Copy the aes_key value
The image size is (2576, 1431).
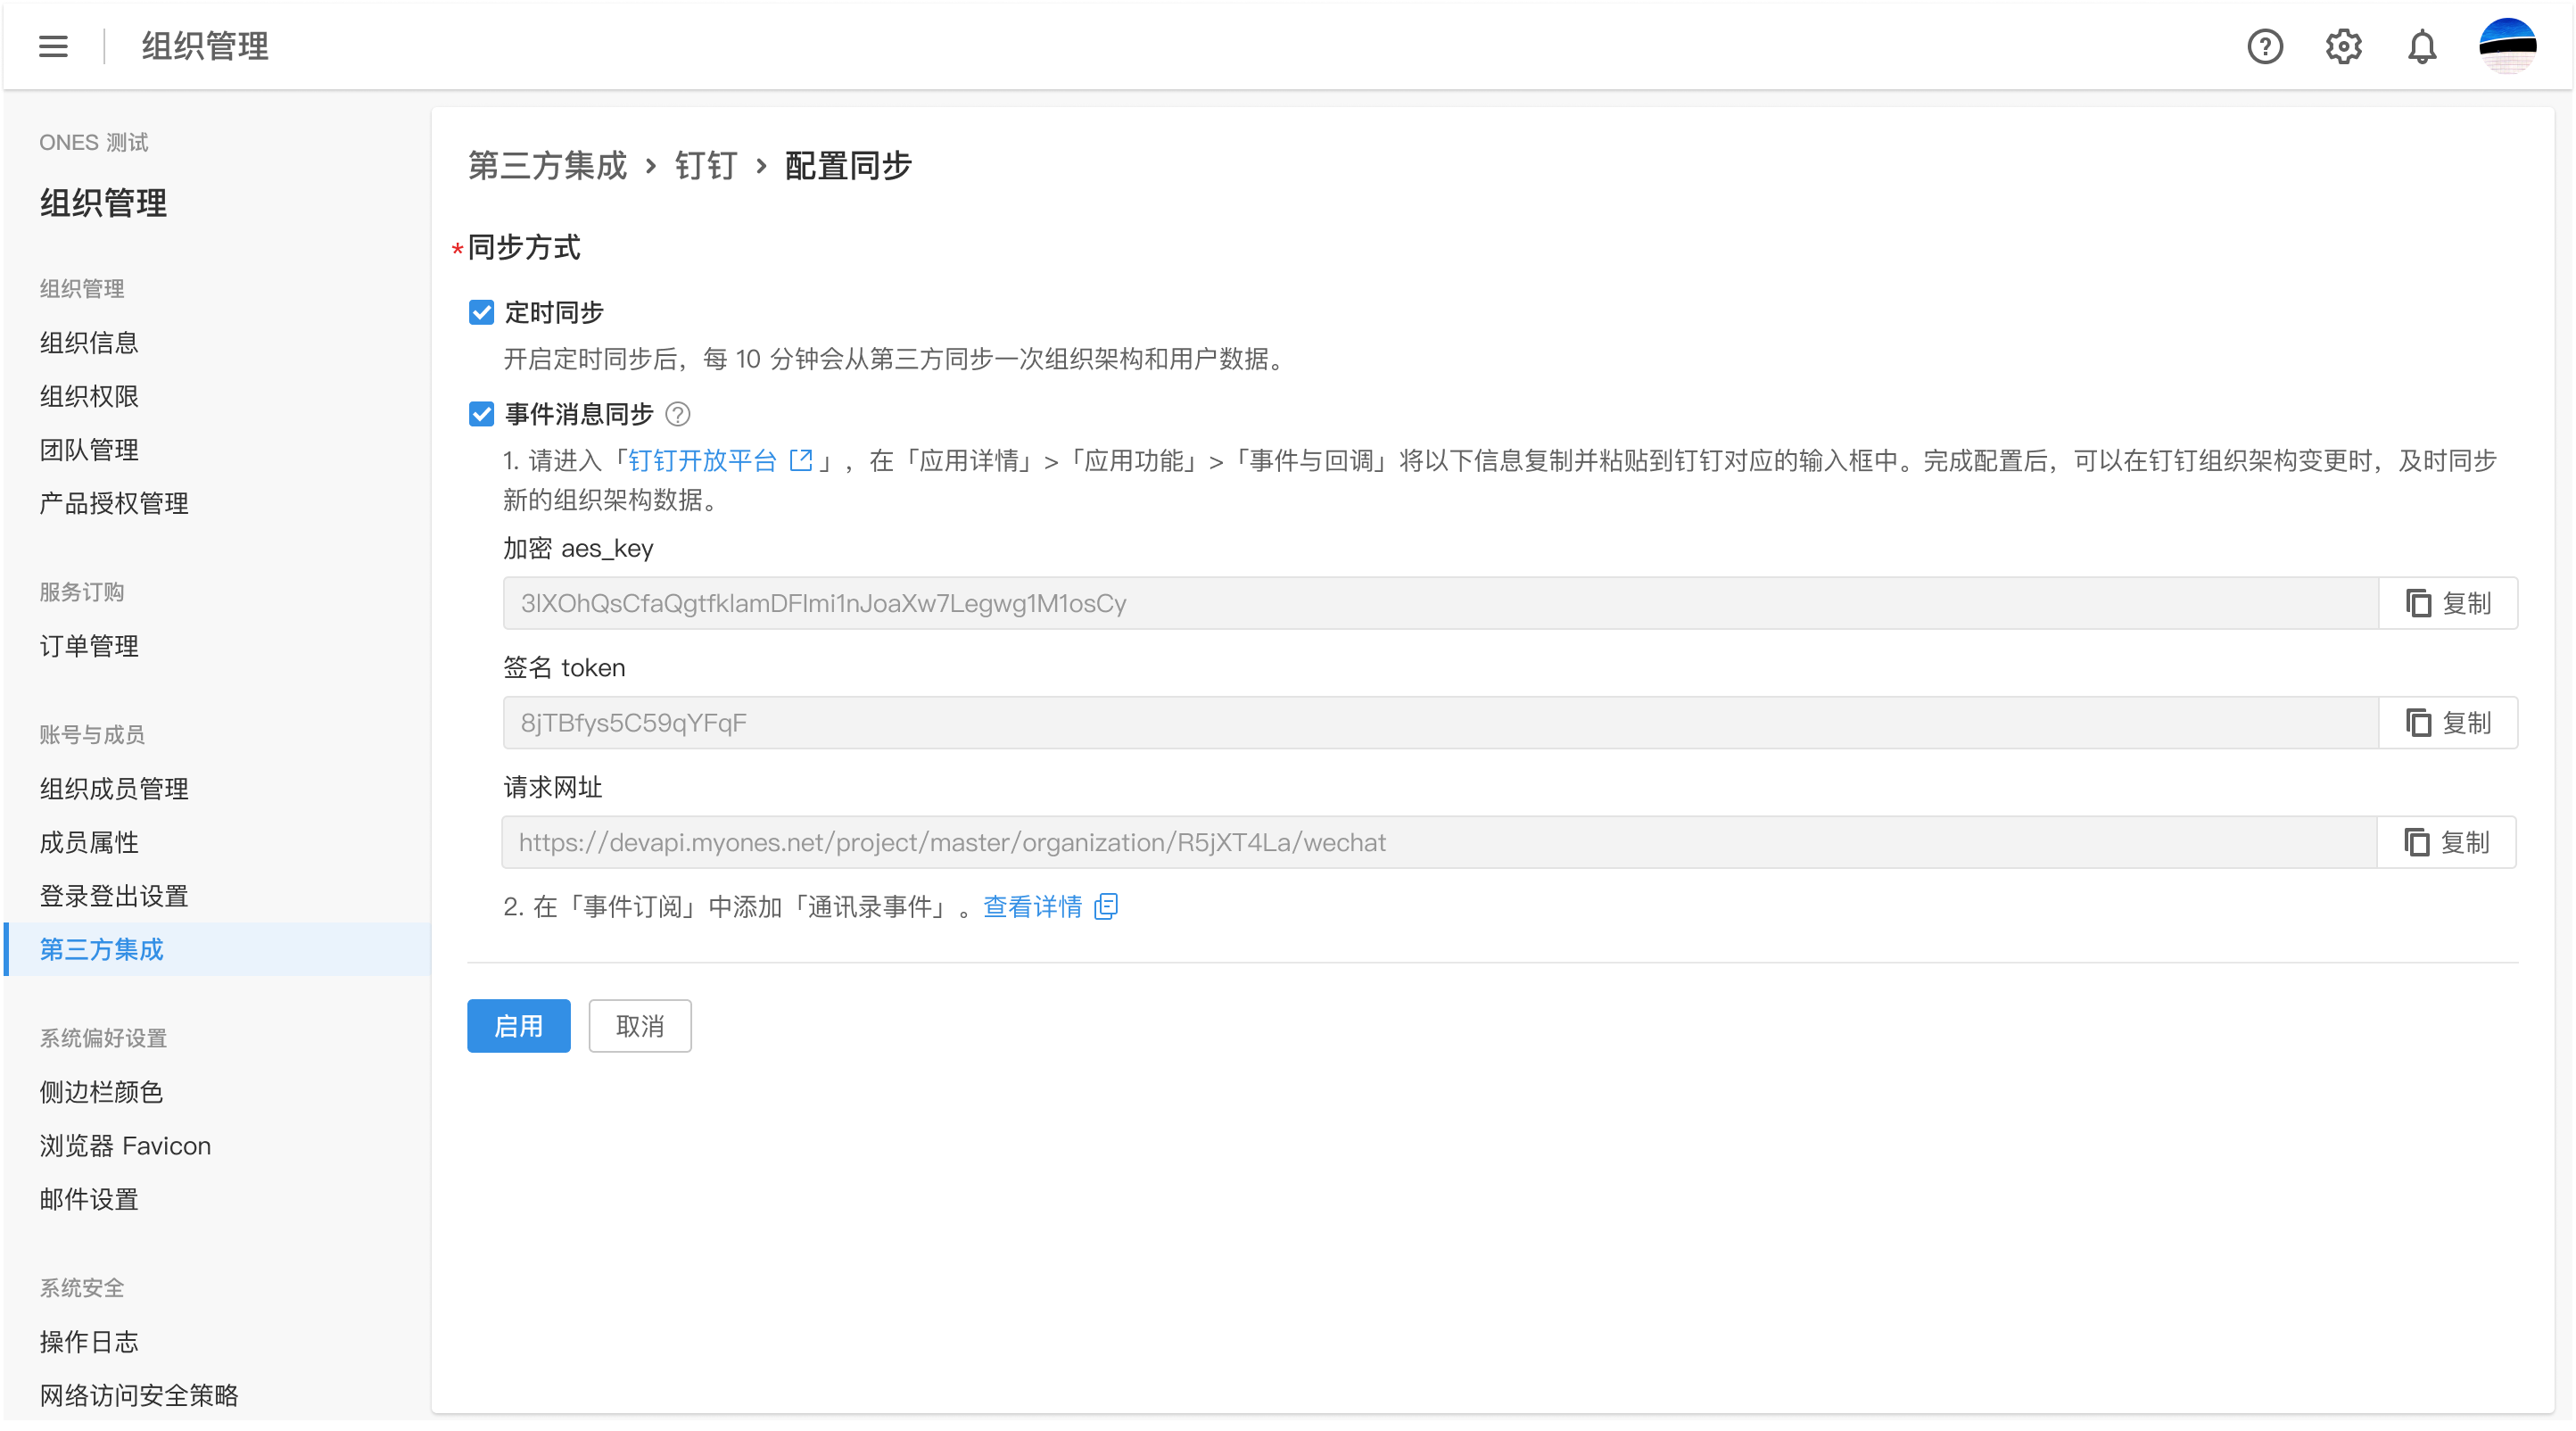click(2447, 603)
